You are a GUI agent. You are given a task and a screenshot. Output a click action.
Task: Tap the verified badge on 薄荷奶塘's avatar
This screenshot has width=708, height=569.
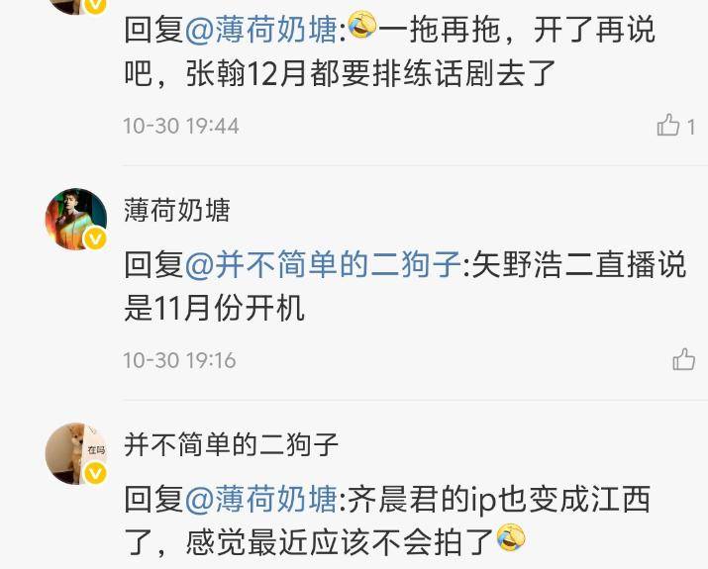[x=95, y=239]
